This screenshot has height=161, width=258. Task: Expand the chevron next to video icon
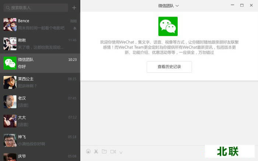[121, 152]
